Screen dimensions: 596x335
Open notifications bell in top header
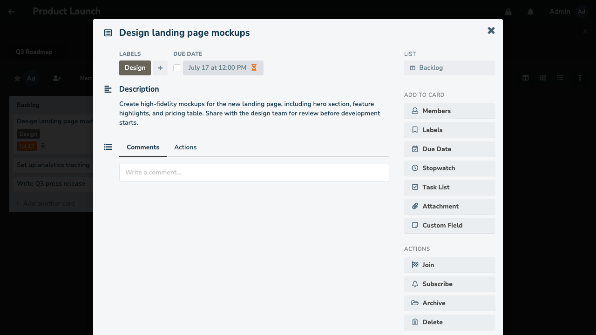pyautogui.click(x=530, y=12)
